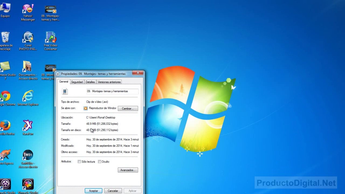Select the Documentos - Acceso directo icon
The width and height of the screenshot is (345, 194).
click(x=28, y=71)
